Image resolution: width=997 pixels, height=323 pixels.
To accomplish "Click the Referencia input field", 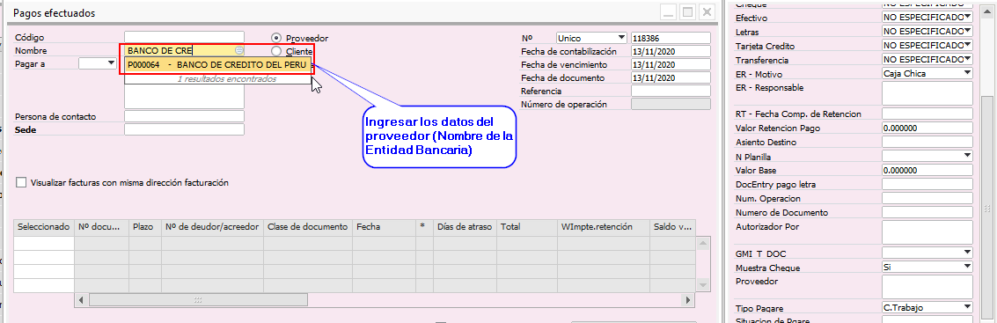I will coord(671,91).
